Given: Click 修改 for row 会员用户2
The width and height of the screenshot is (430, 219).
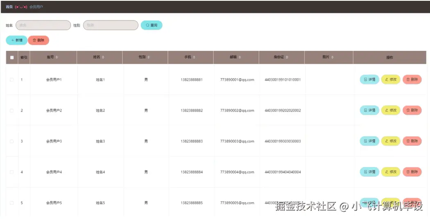Looking at the screenshot, I should tap(391, 110).
